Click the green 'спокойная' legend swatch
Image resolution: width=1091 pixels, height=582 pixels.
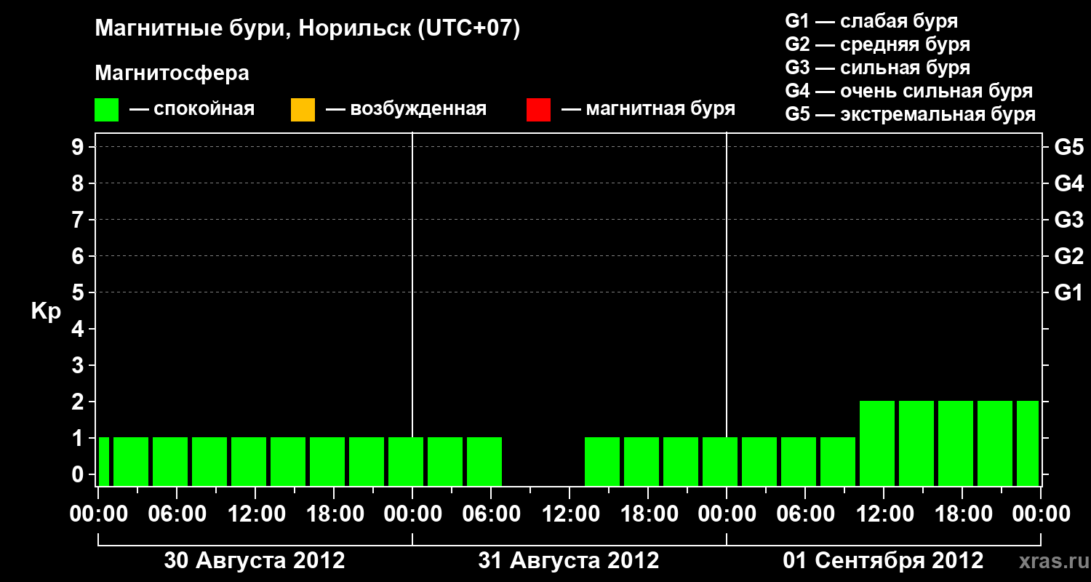pyautogui.click(x=107, y=110)
